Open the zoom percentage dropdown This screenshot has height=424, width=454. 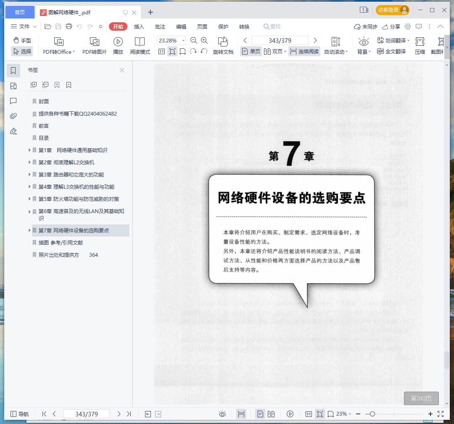tap(183, 40)
